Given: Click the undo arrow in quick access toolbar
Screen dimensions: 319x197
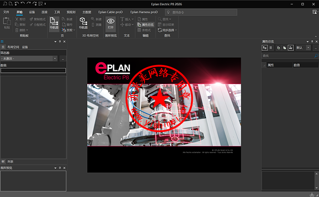Looking at the screenshot, I should [x=22, y=4].
